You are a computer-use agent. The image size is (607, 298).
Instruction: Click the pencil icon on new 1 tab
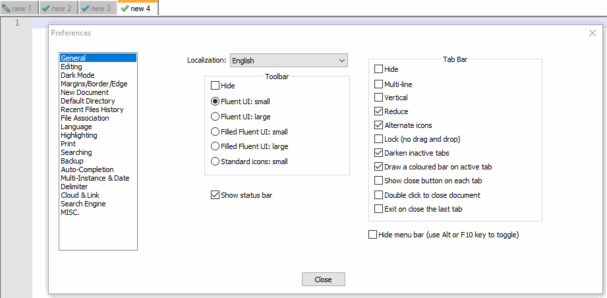tap(6, 9)
